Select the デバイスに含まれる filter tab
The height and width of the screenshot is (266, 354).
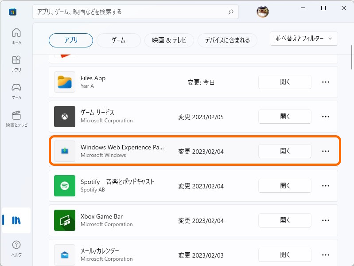point(227,40)
